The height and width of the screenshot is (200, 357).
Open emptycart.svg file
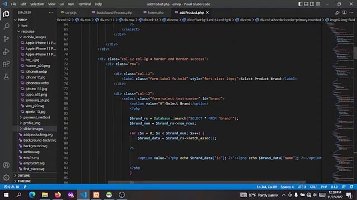[x=34, y=163]
